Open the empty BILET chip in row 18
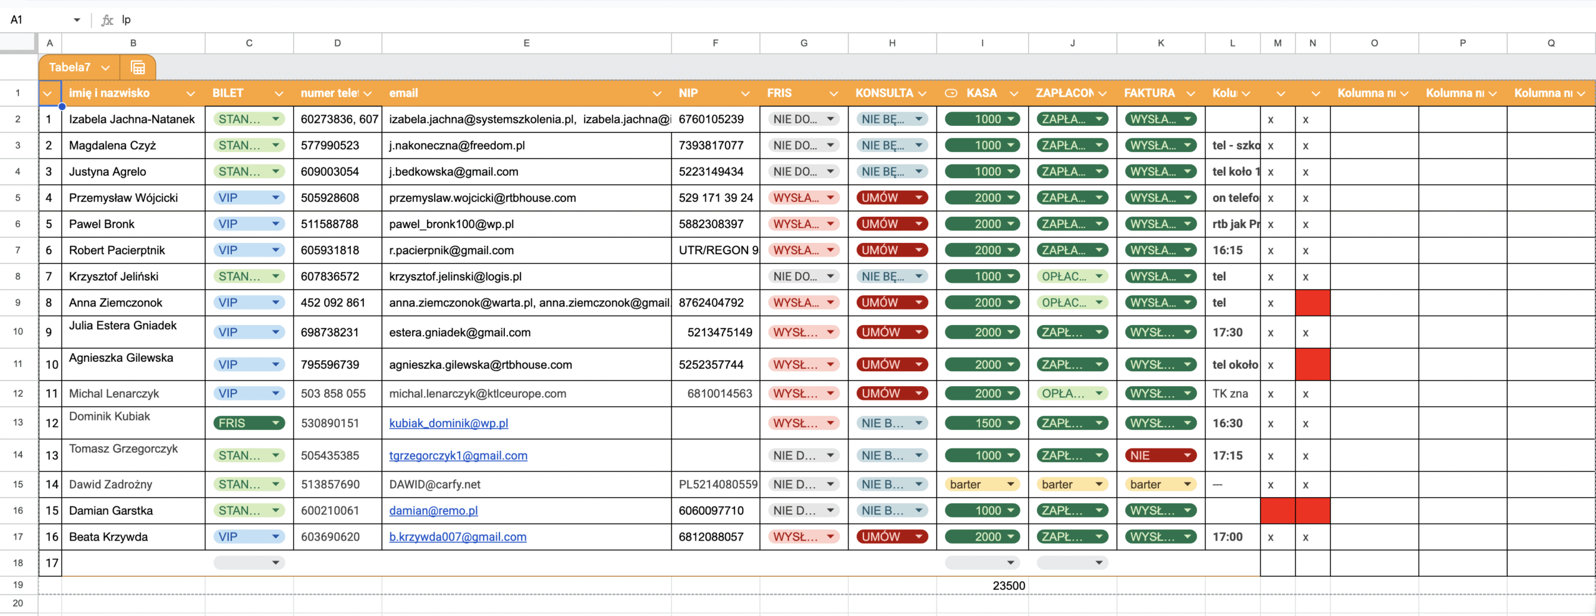Screen dimensions: 1596x616 [x=249, y=562]
